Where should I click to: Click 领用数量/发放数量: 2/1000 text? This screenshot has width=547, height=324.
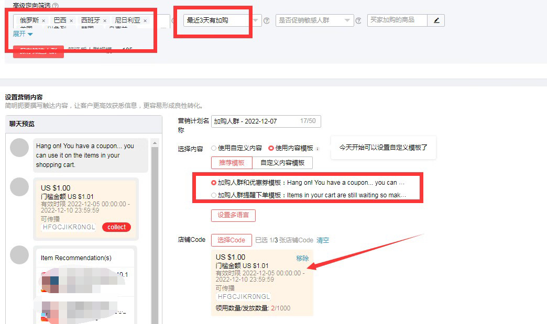253,308
